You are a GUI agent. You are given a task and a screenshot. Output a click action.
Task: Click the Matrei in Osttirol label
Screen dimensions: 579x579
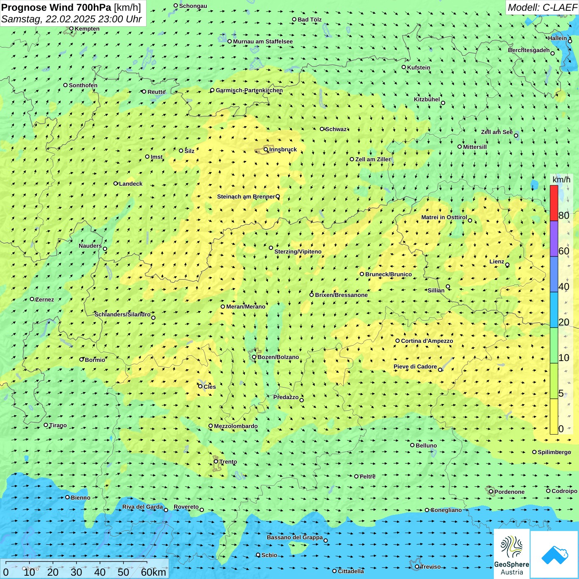click(x=444, y=217)
